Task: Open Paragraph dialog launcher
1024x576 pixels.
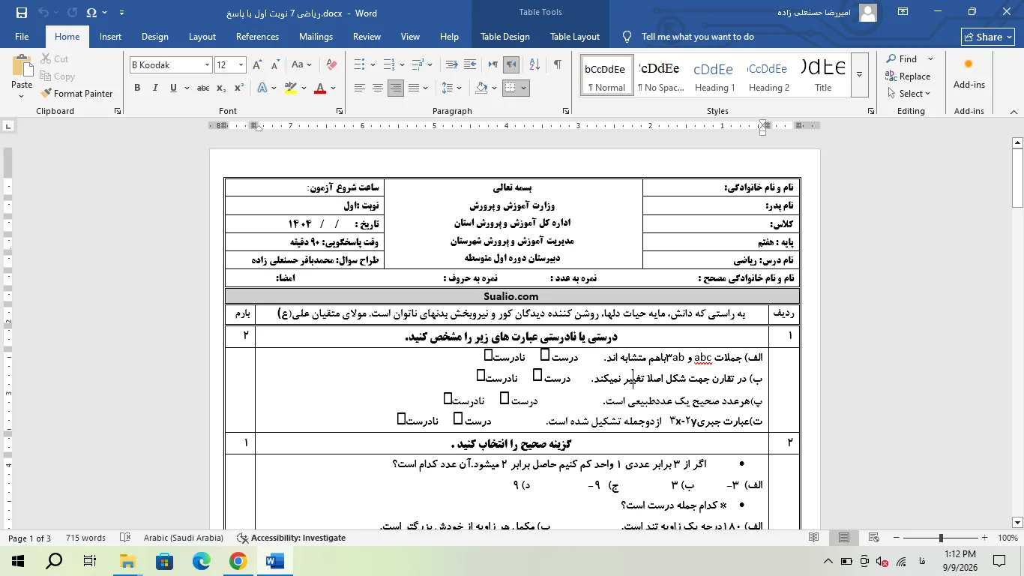Action: (565, 111)
